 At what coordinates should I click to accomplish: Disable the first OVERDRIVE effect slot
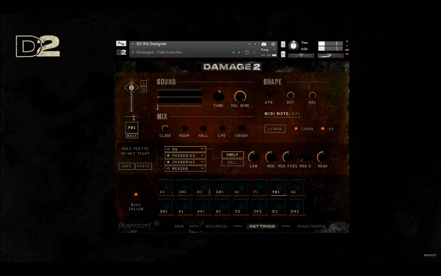coord(168,156)
